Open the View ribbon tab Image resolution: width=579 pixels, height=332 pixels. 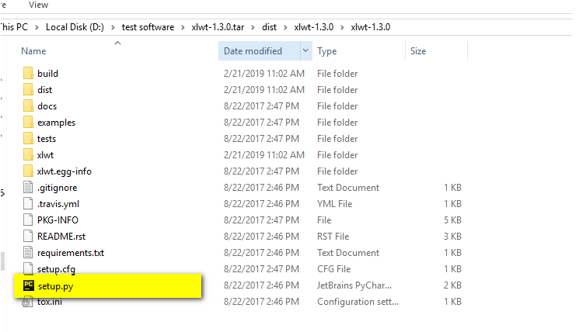[38, 5]
